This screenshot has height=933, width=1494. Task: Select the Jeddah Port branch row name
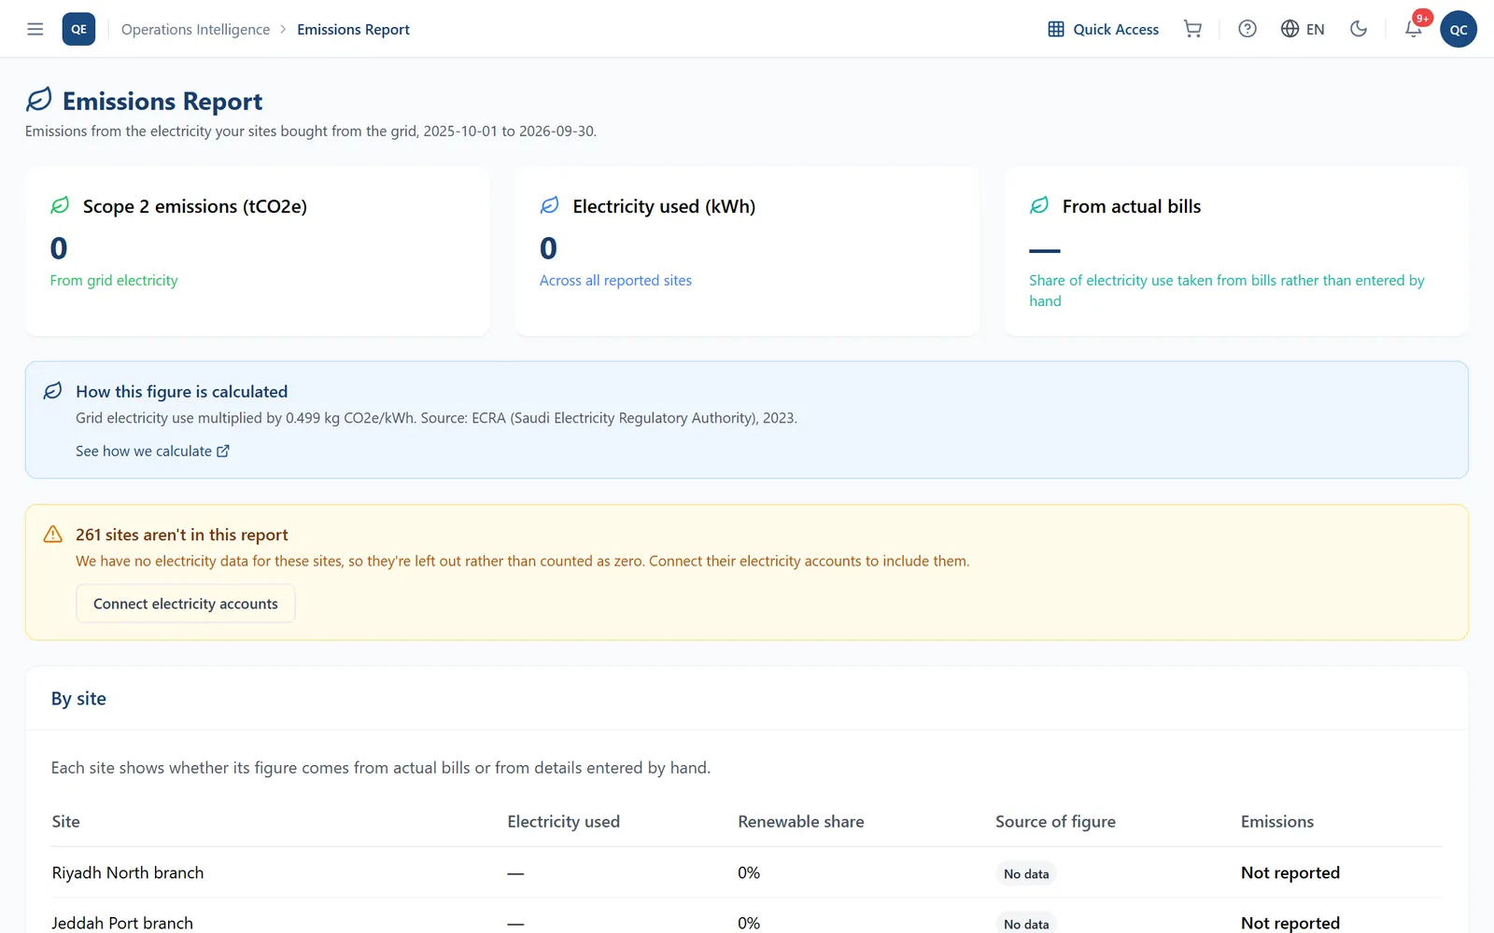pos(122,923)
